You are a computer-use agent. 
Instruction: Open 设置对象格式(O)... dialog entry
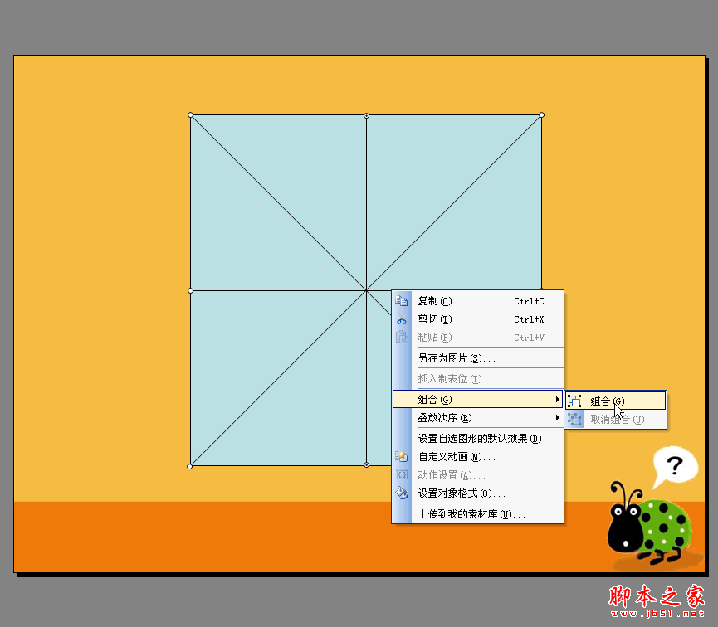[478, 493]
